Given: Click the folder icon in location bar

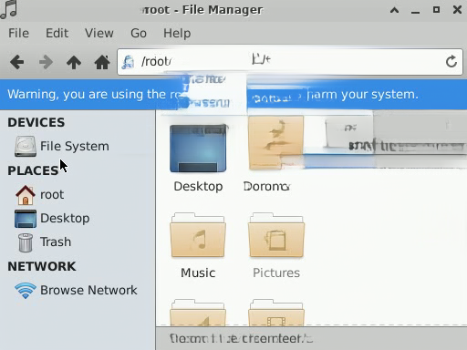Looking at the screenshot, I should [x=128, y=62].
